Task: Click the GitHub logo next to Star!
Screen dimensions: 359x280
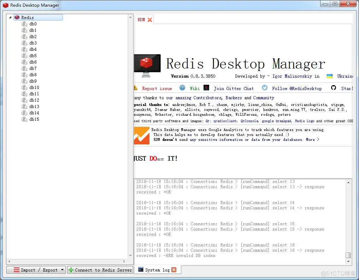Action: click(x=334, y=88)
